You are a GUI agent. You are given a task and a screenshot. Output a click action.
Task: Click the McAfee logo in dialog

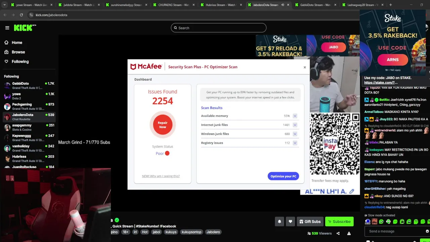[x=146, y=67]
